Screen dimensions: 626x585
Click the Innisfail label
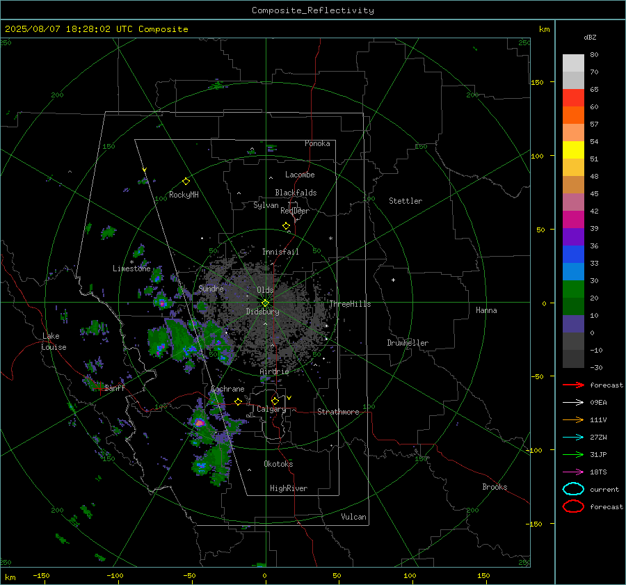click(x=280, y=252)
